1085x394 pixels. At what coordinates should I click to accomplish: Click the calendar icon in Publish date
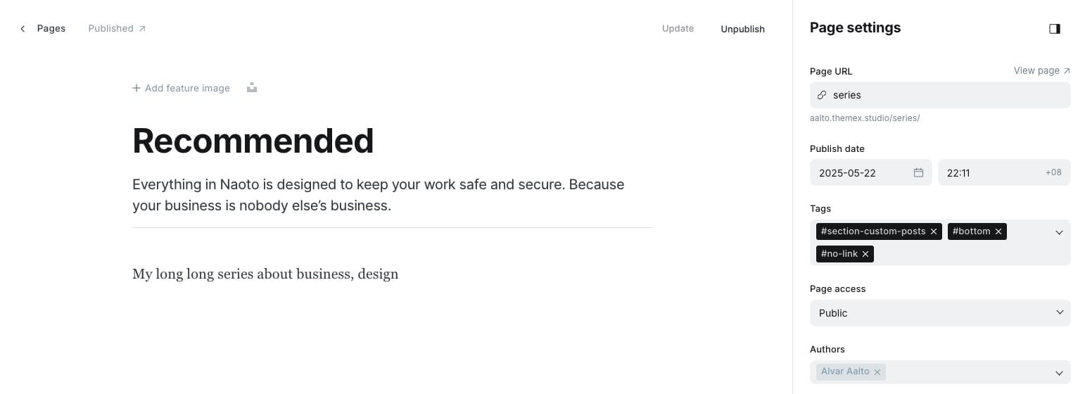[918, 172]
